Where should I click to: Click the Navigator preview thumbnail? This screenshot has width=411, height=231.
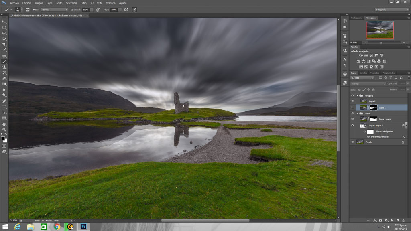pos(380,30)
